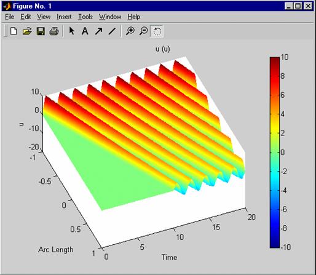Image resolution: width=316 pixels, height=275 pixels.
Task: Activate the Insert Arrow tool
Action: (98, 31)
